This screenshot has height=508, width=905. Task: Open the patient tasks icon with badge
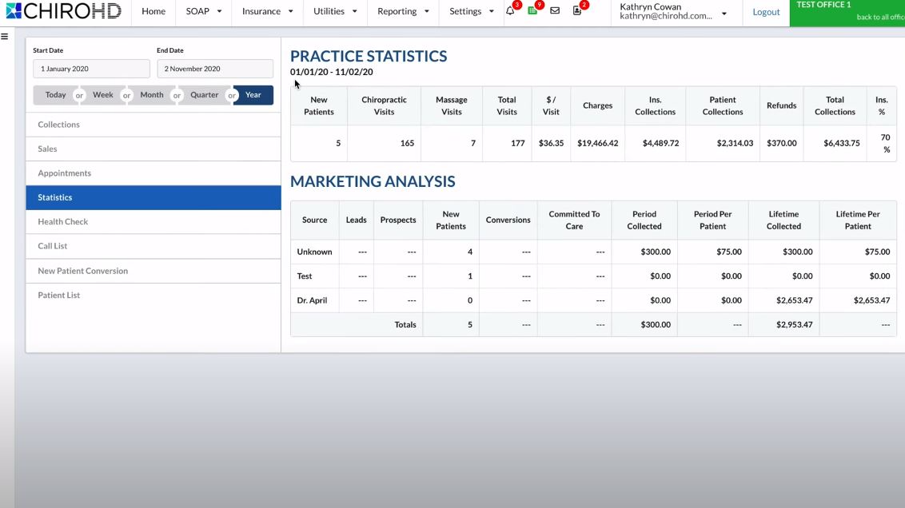(577, 11)
